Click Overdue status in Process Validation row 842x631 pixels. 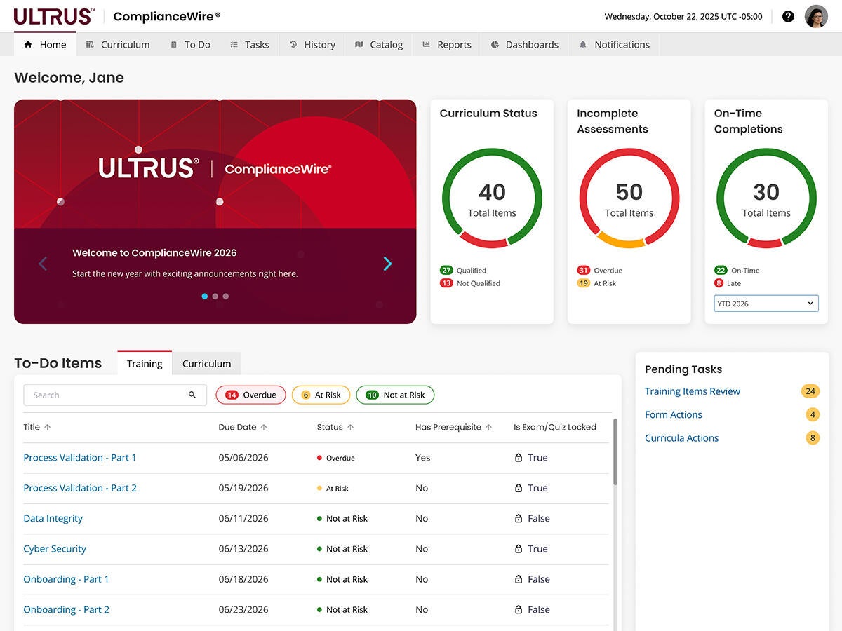[336, 458]
